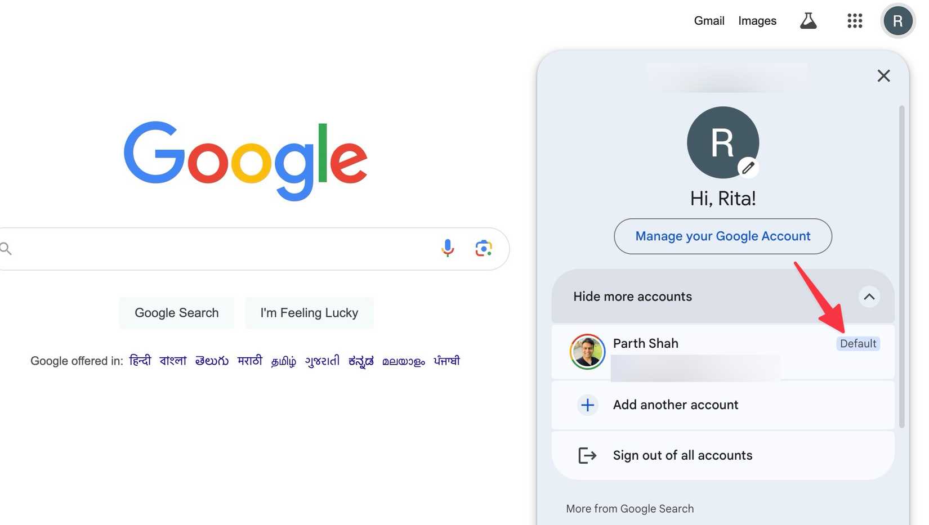This screenshot has height=525, width=929.
Task: Close the account panel
Action: coord(884,75)
